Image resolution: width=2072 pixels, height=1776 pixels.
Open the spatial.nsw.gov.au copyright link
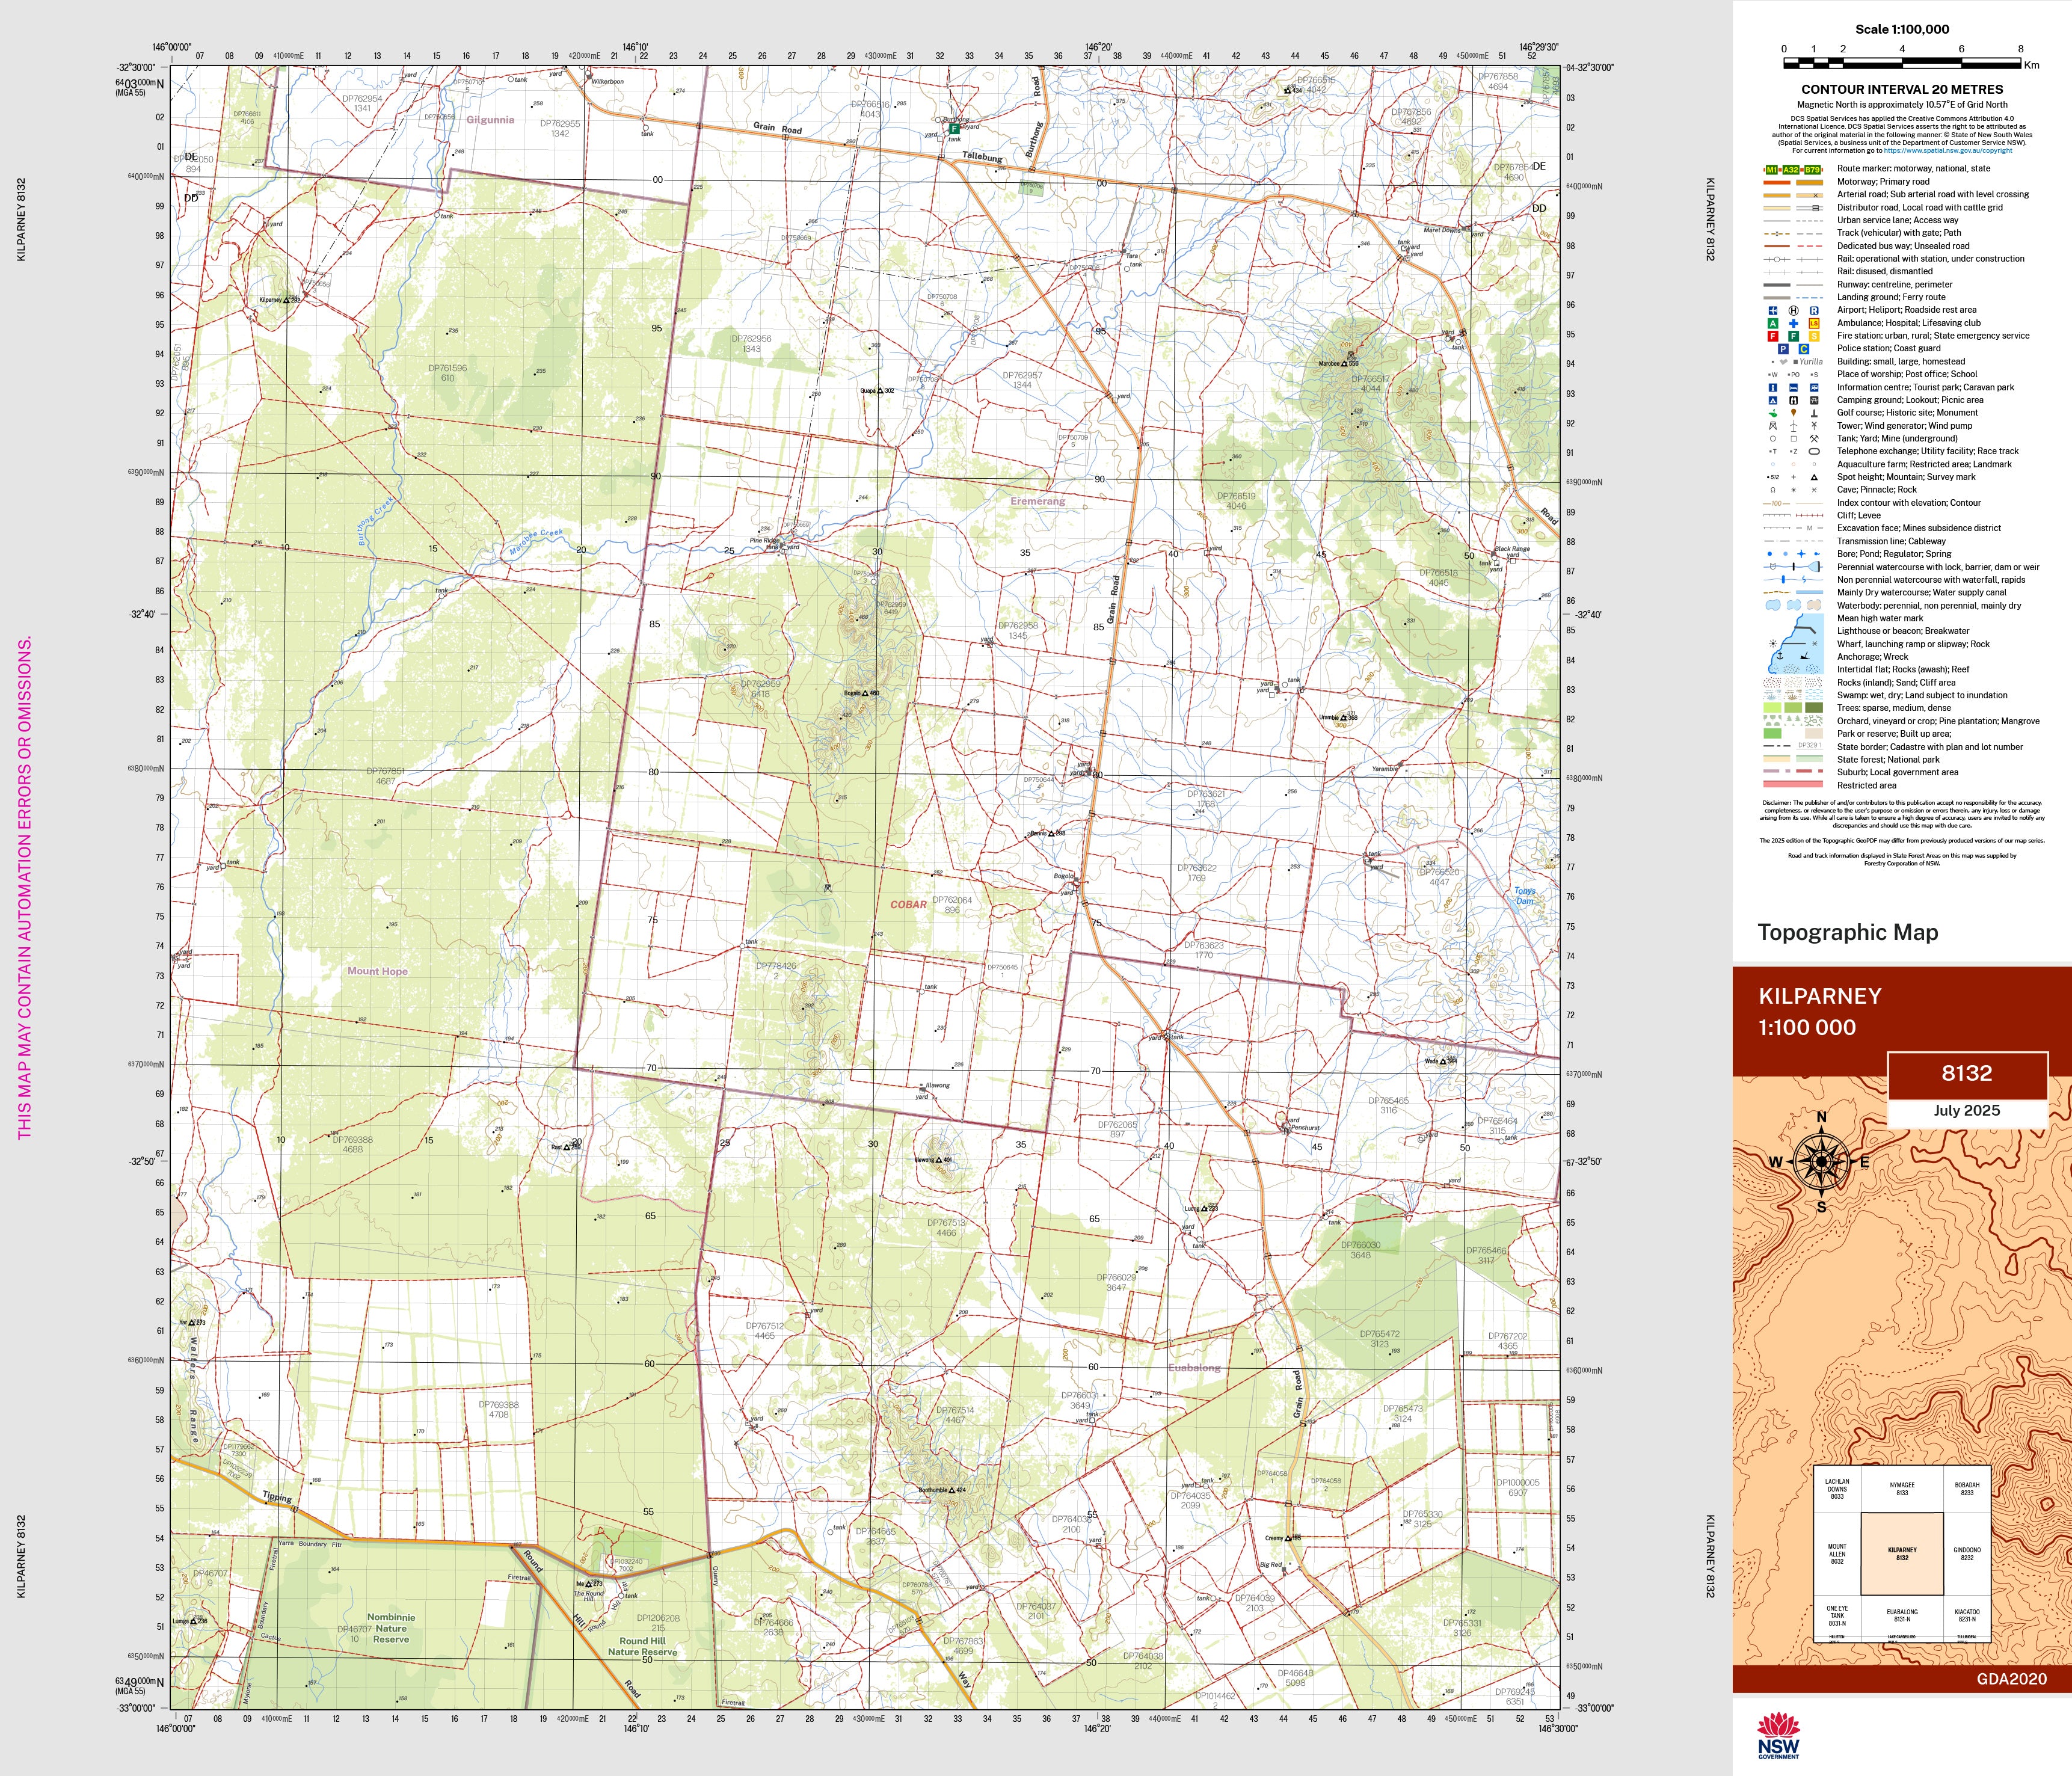click(1948, 150)
